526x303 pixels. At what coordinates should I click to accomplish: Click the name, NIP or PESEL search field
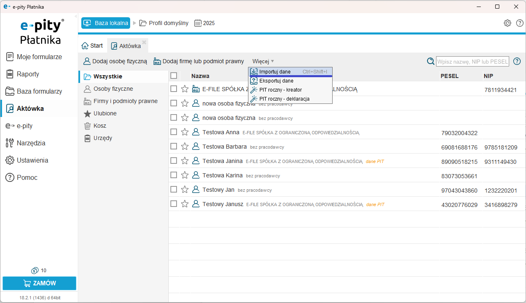point(472,62)
